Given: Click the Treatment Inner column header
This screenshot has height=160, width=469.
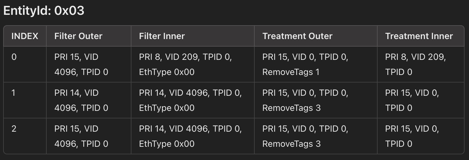Looking at the screenshot, I should [420, 36].
